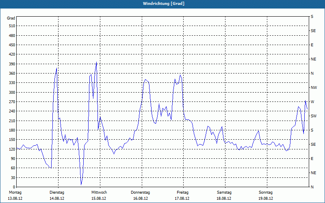The width and height of the screenshot is (325, 203).
Task: Click the 480 axis value
Action: [x=12, y=35]
